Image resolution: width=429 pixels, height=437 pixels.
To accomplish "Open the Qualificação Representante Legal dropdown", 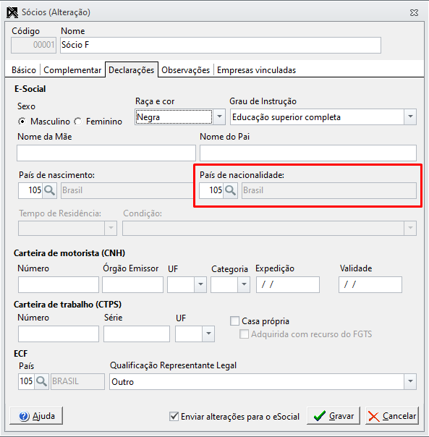I will 410,381.
